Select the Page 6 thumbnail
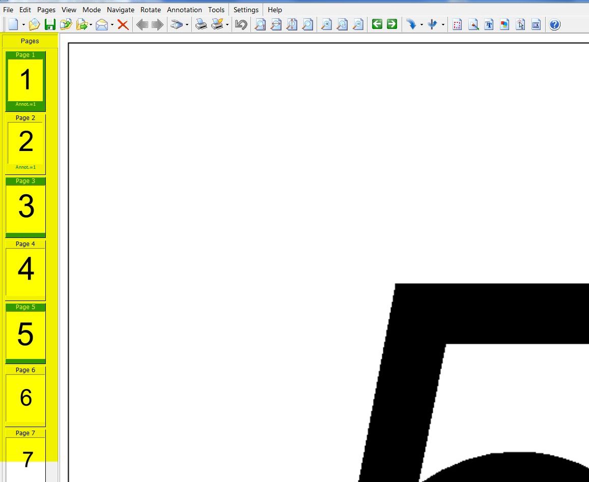The width and height of the screenshot is (589, 482). [25, 397]
